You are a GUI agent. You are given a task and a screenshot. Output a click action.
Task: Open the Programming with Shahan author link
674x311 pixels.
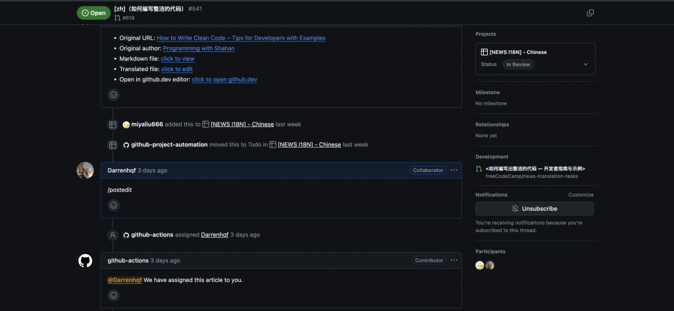(199, 49)
